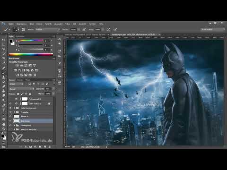This screenshot has height=170, width=227.
Task: Switch to the Pfade tab
Action: point(28,80)
